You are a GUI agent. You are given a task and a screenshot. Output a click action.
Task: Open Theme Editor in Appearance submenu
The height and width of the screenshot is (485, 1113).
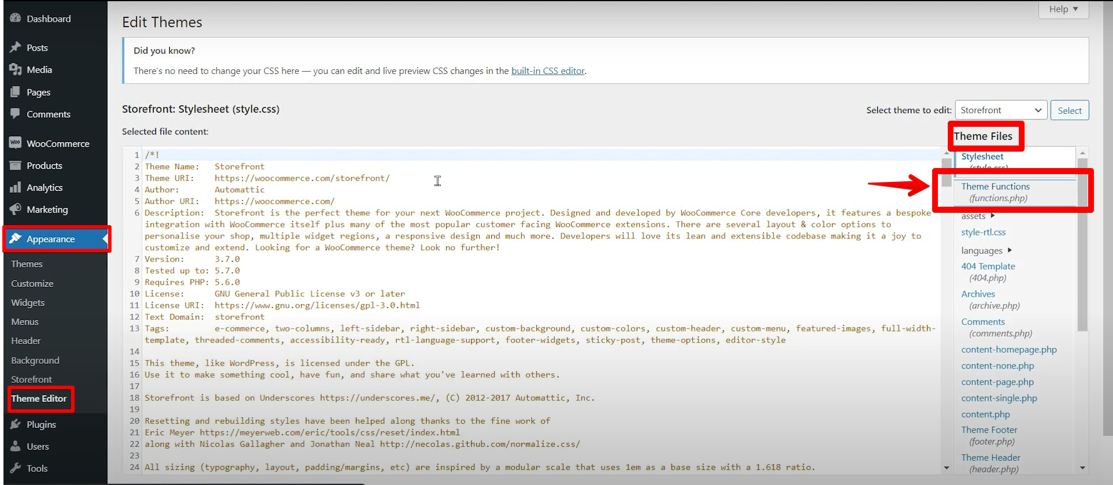39,398
